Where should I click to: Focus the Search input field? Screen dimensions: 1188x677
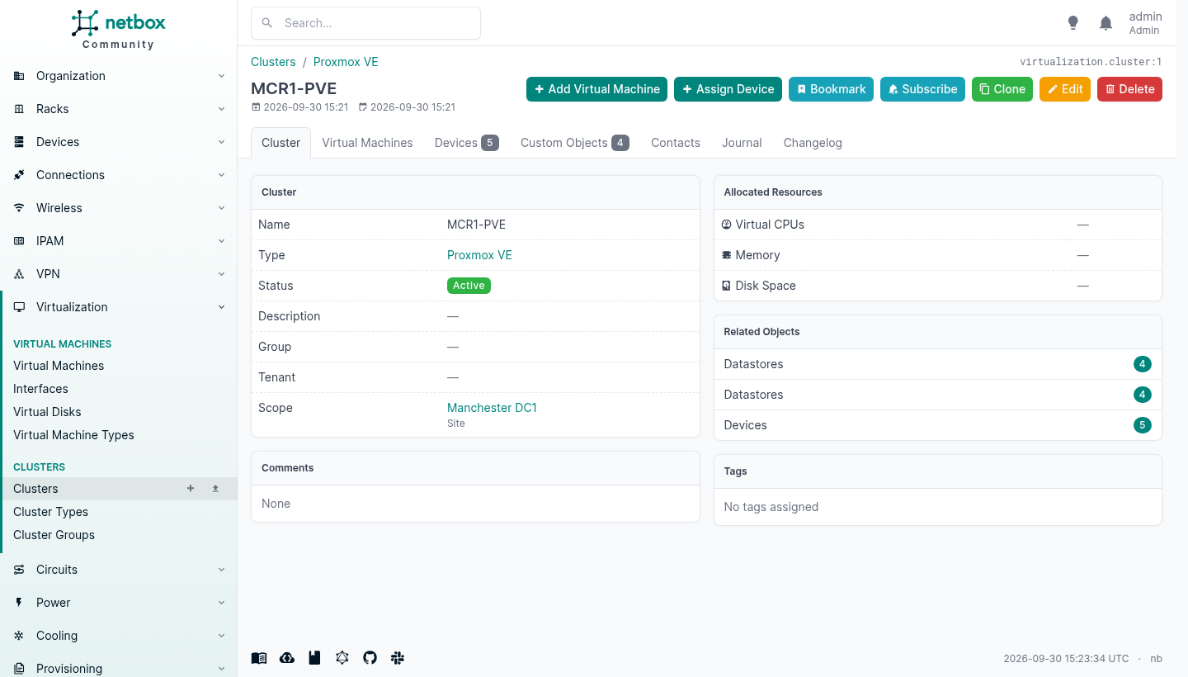(365, 23)
